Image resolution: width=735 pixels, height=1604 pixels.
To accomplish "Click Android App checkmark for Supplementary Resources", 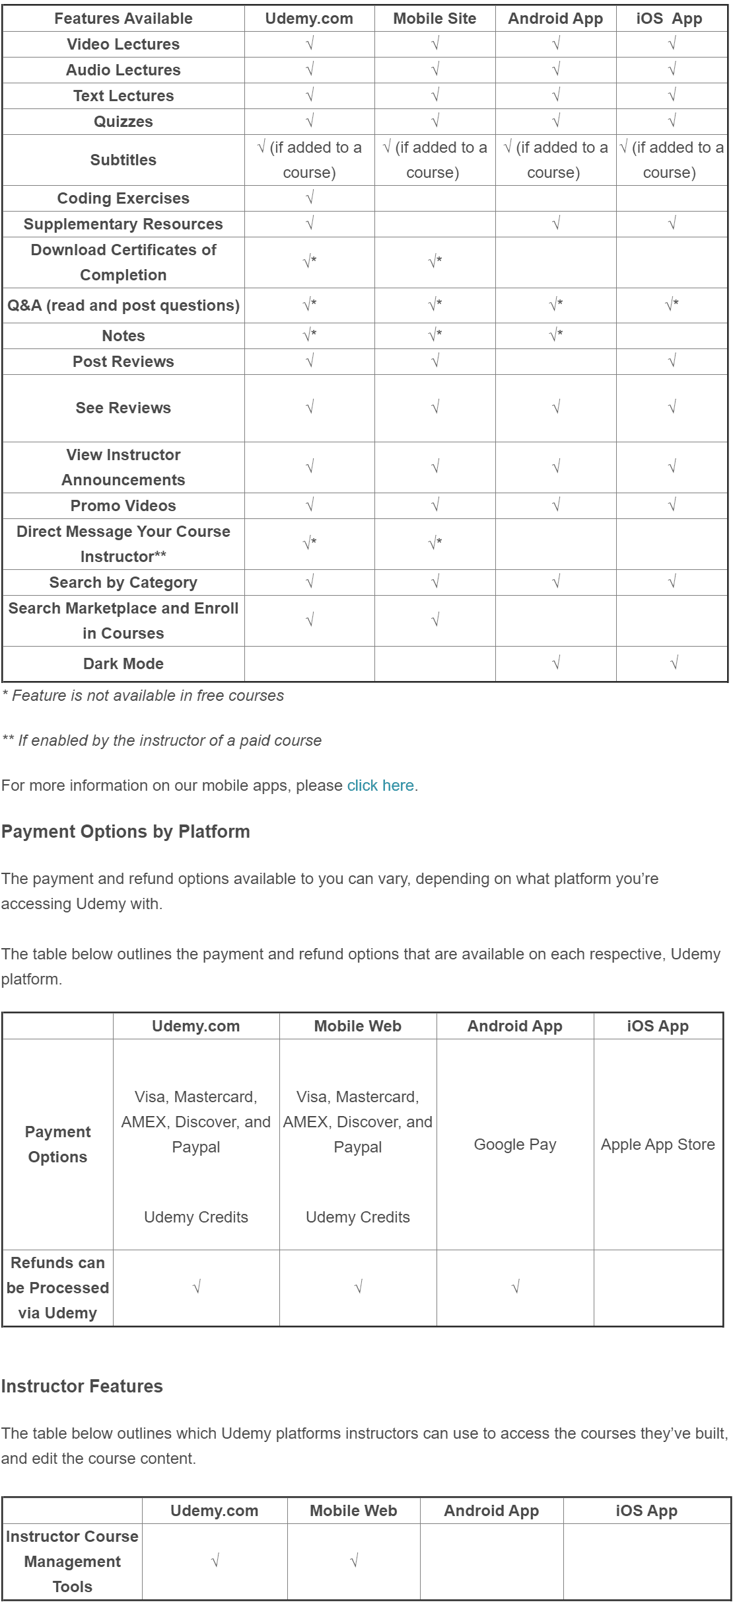I will click(x=556, y=223).
